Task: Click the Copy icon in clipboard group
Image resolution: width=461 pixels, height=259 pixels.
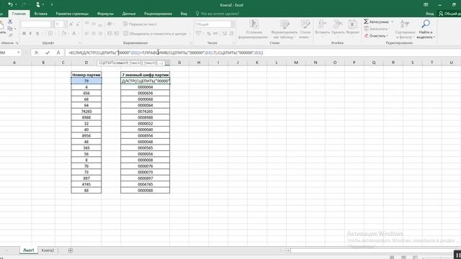Action: pyautogui.click(x=10, y=29)
